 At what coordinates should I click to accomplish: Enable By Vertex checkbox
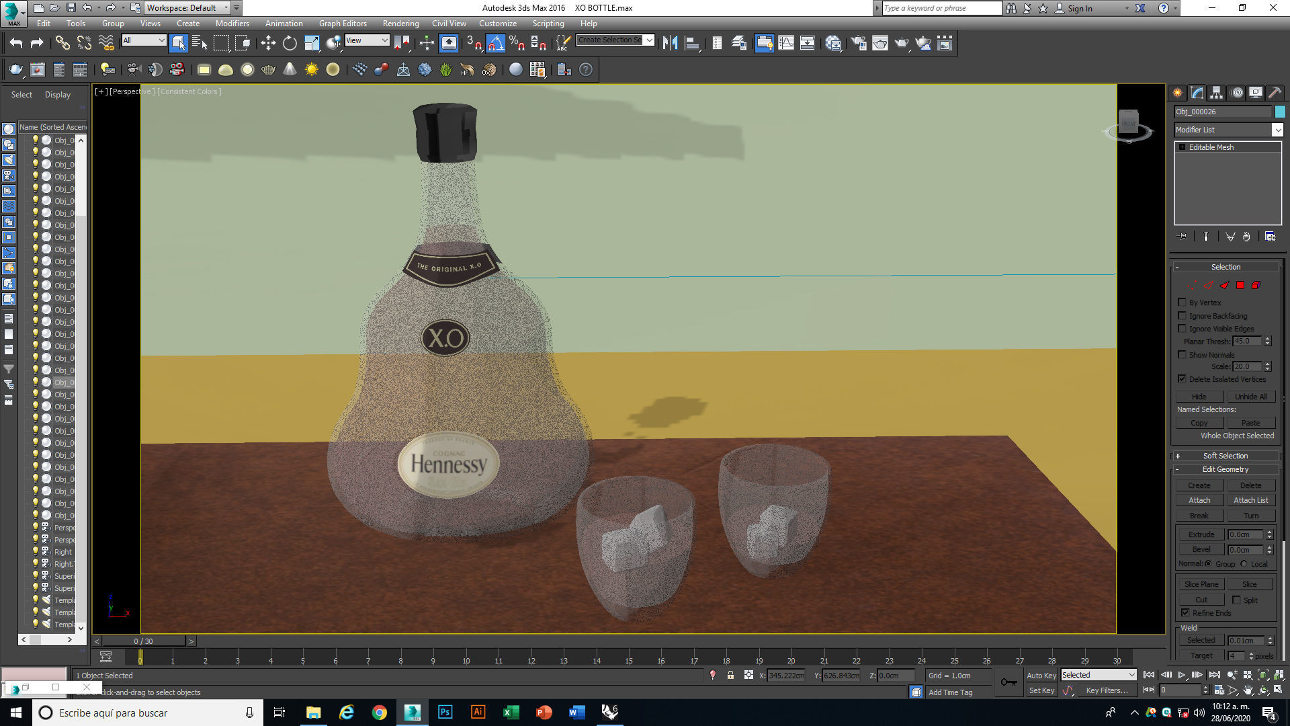[1182, 302]
